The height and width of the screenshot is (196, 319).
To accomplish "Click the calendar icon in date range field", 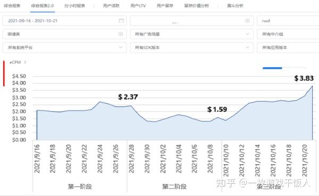I will pyautogui.click(x=121, y=21).
